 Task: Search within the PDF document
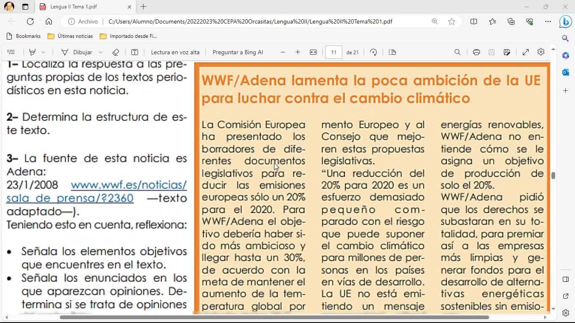coord(458,52)
